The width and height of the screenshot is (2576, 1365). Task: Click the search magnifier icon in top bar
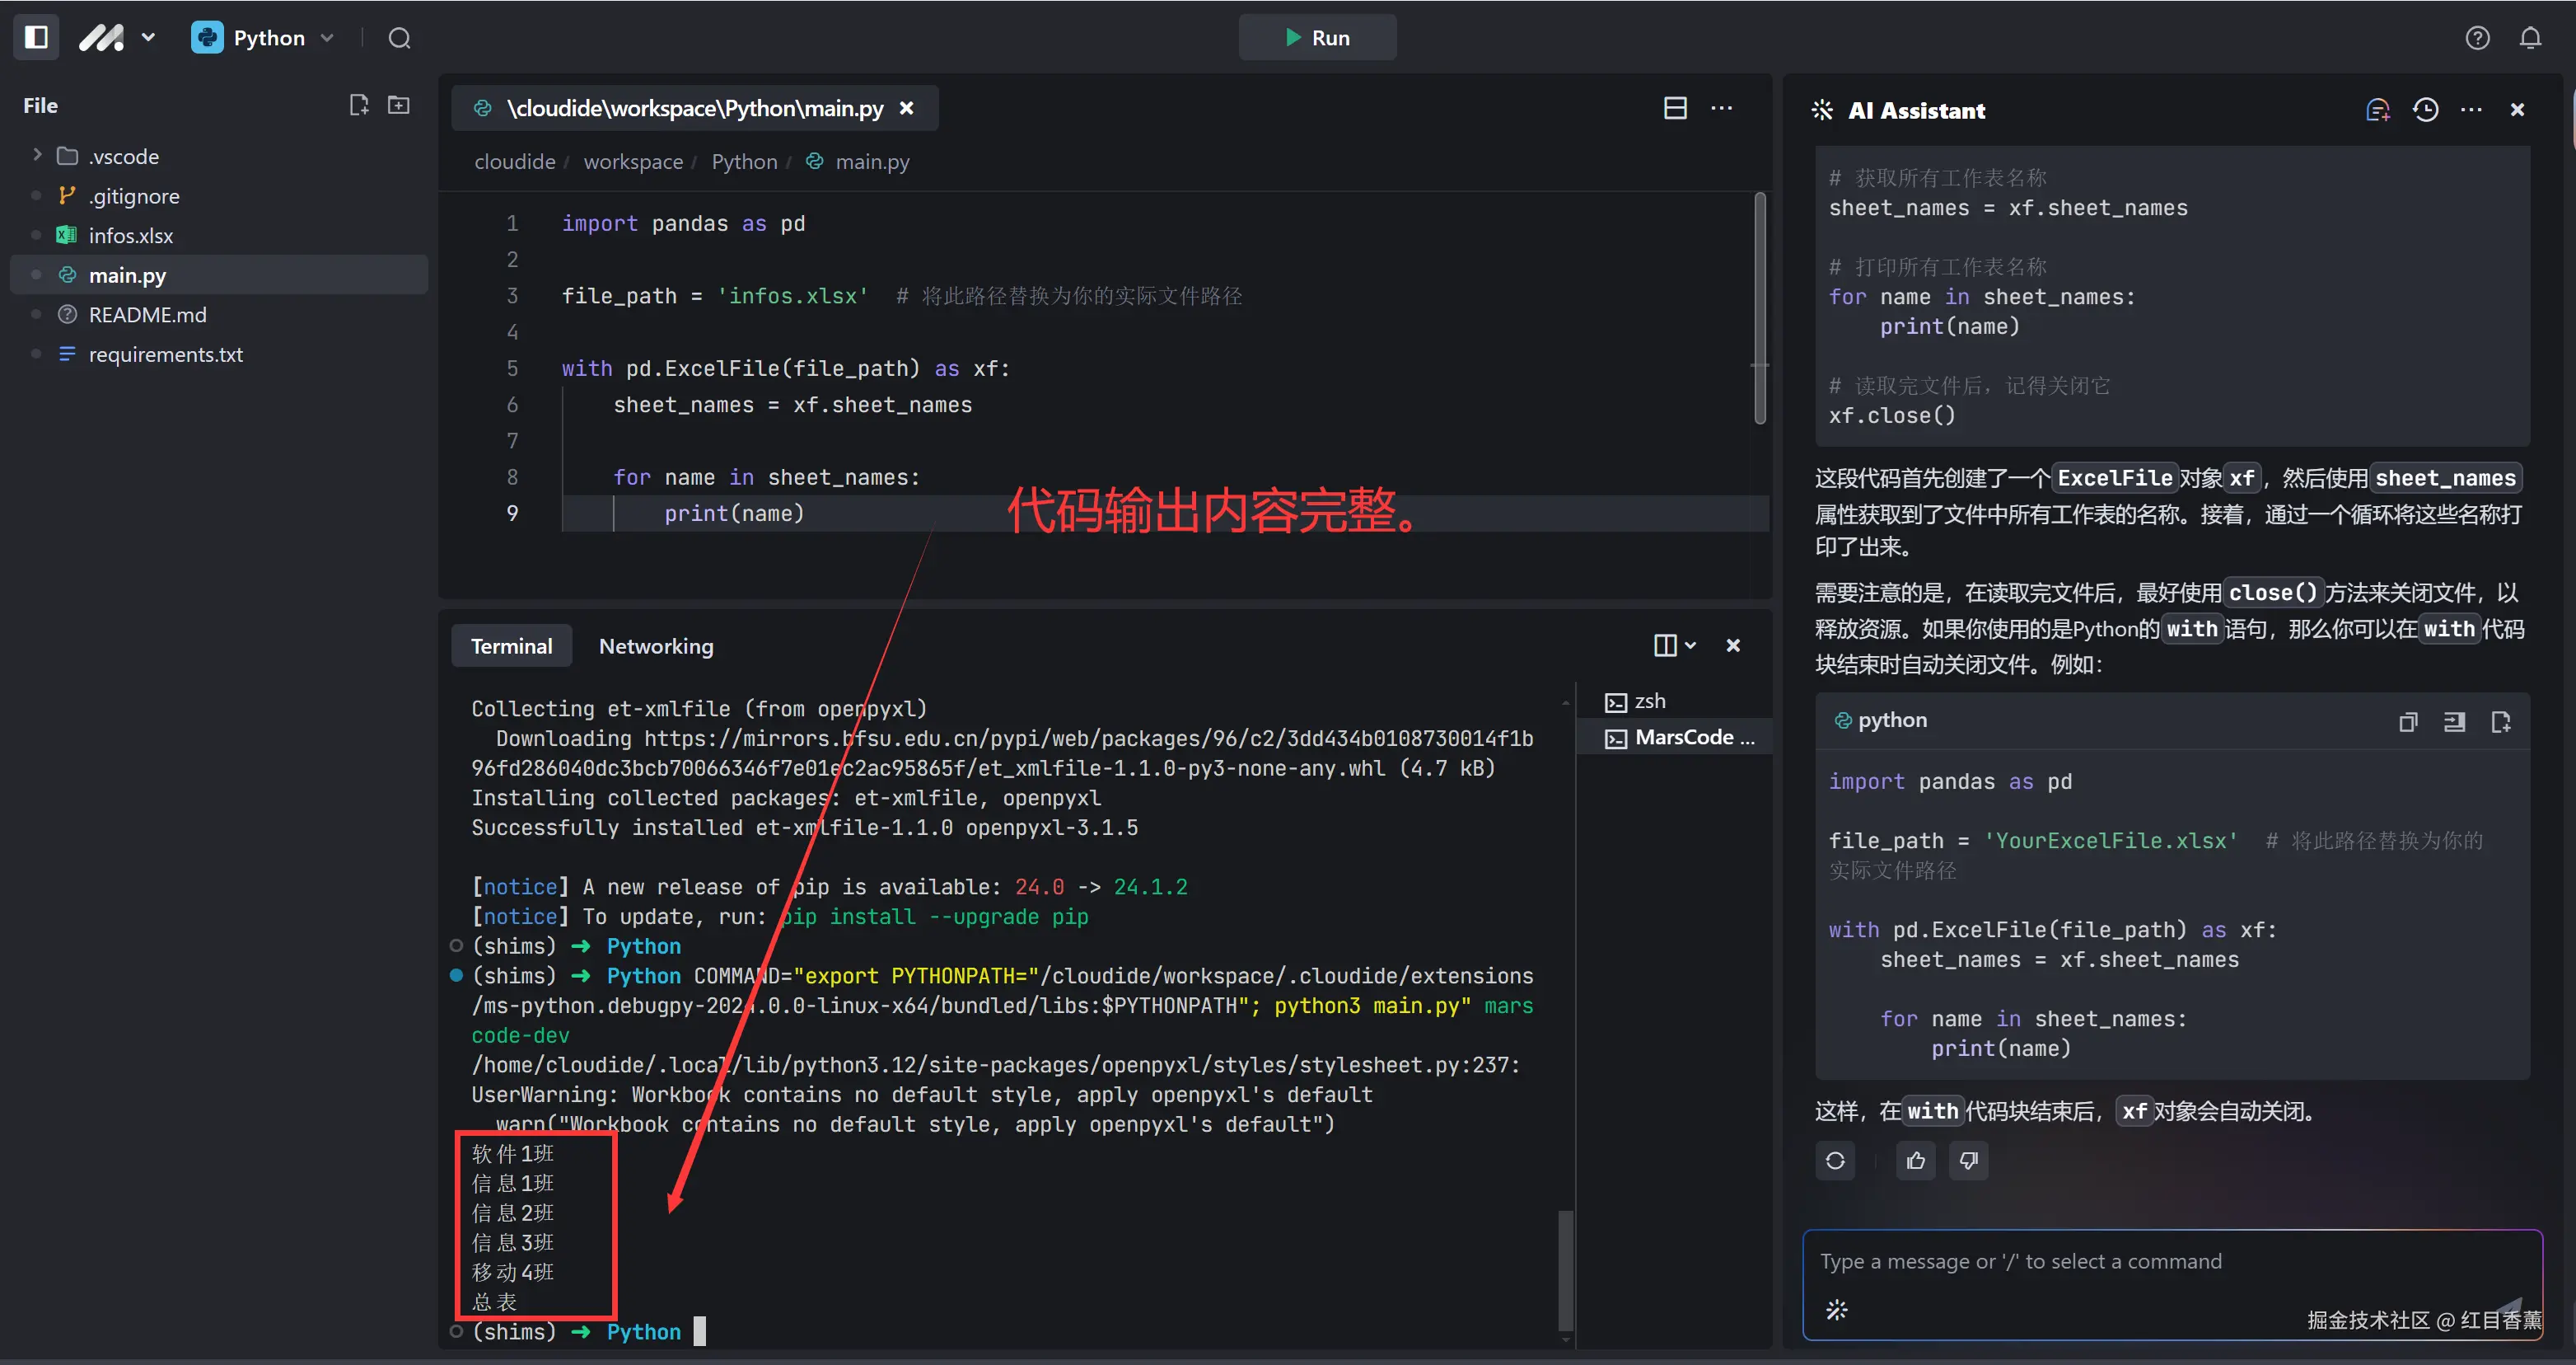399,38
